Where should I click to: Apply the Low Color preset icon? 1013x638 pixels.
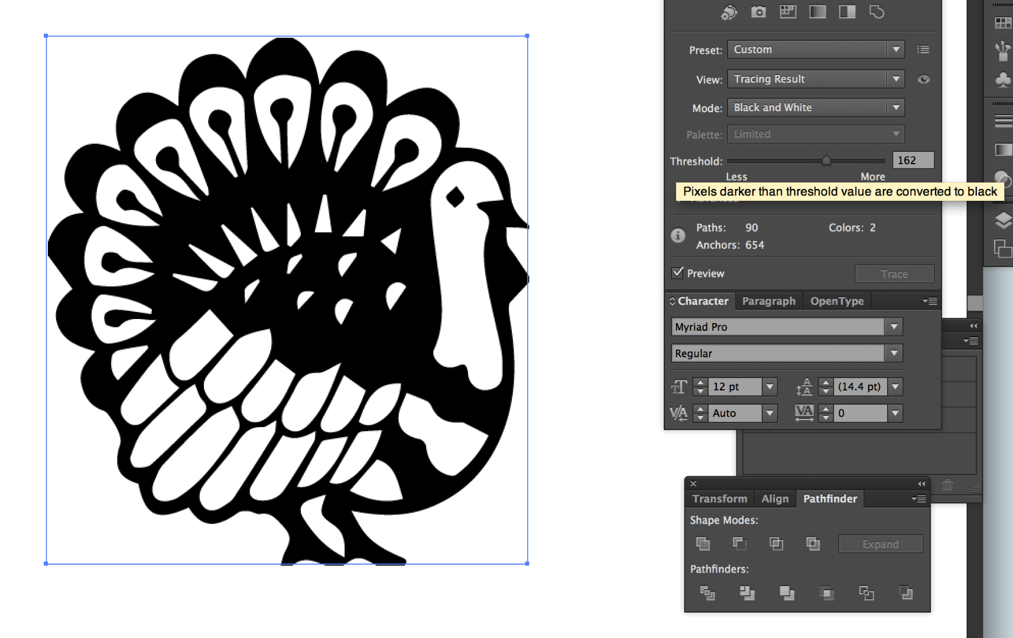click(x=788, y=12)
